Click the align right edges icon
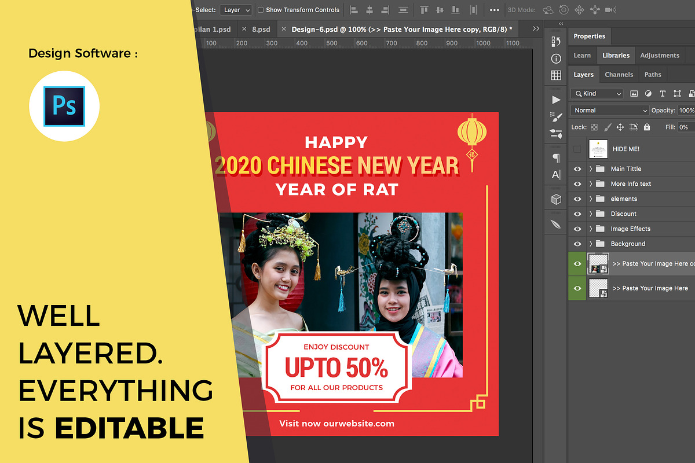695x463 pixels. coord(386,10)
